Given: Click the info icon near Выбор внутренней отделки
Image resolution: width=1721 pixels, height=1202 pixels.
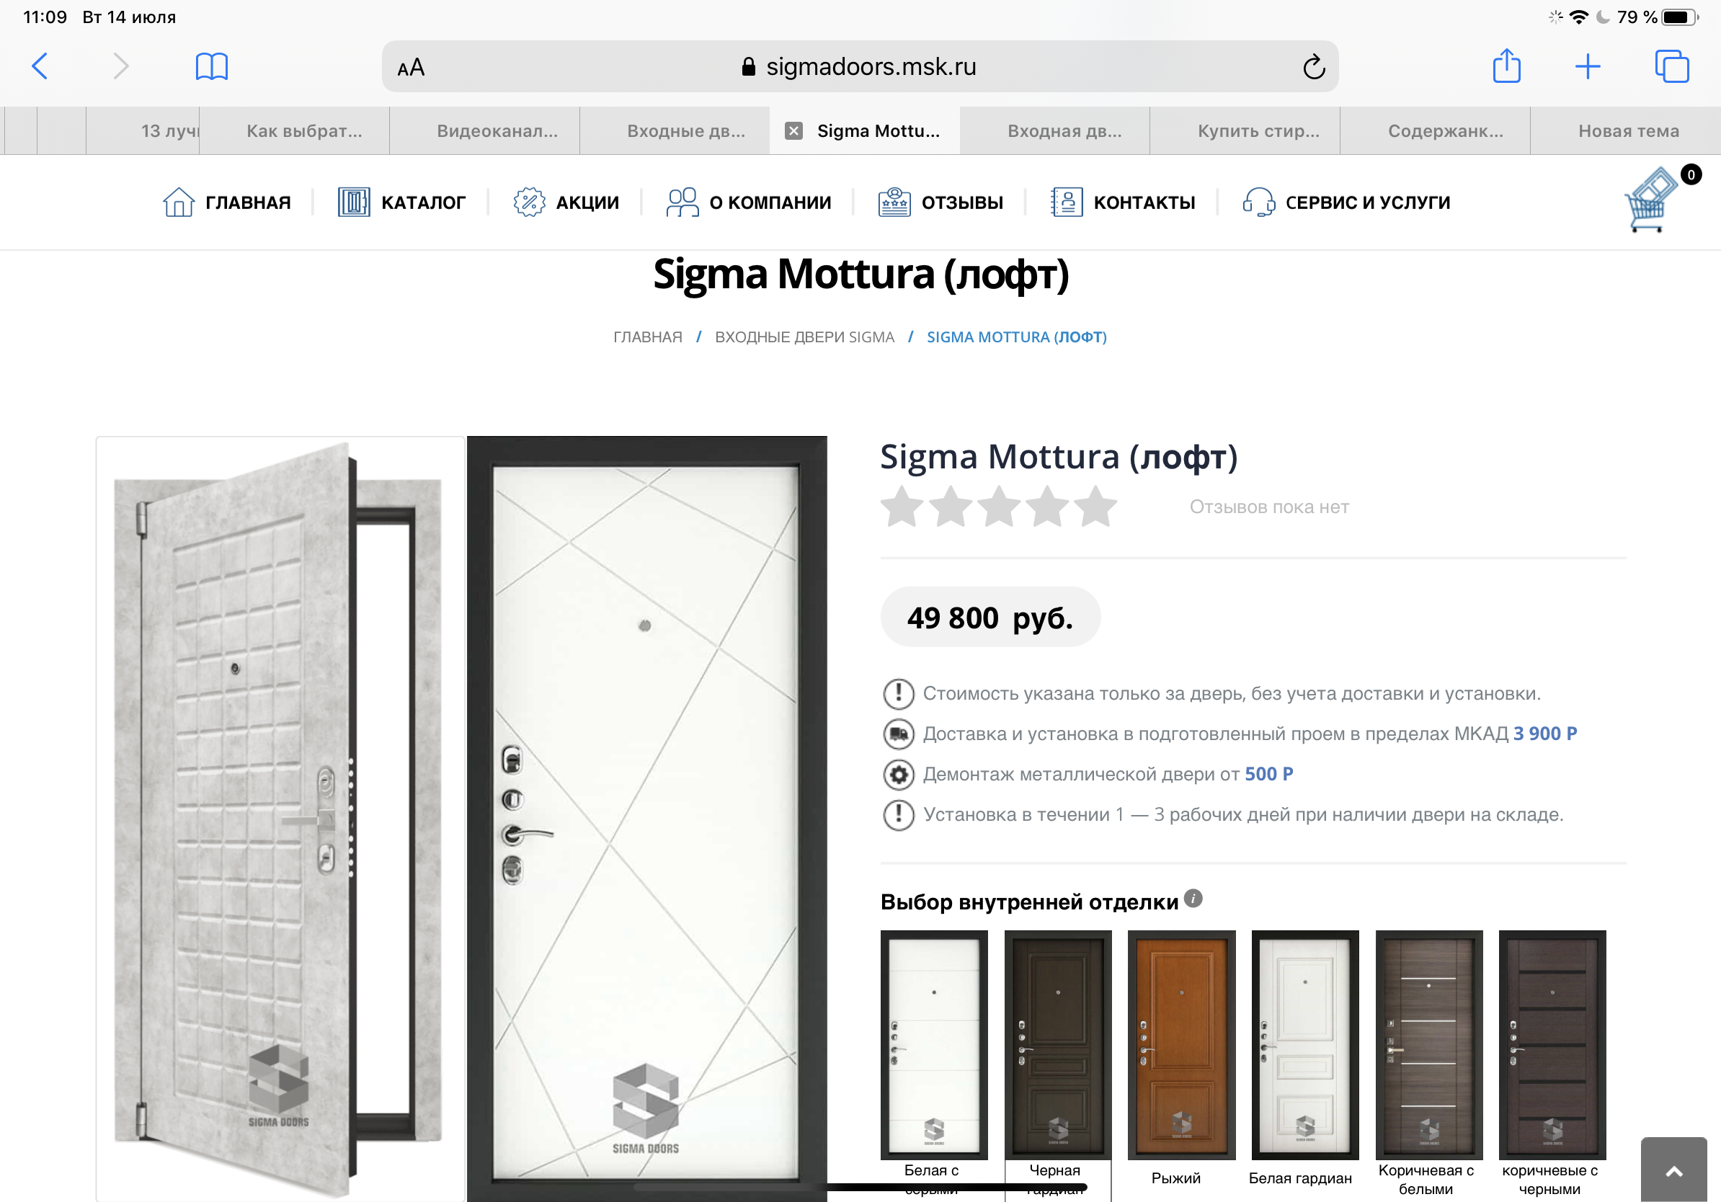Looking at the screenshot, I should [x=1193, y=898].
